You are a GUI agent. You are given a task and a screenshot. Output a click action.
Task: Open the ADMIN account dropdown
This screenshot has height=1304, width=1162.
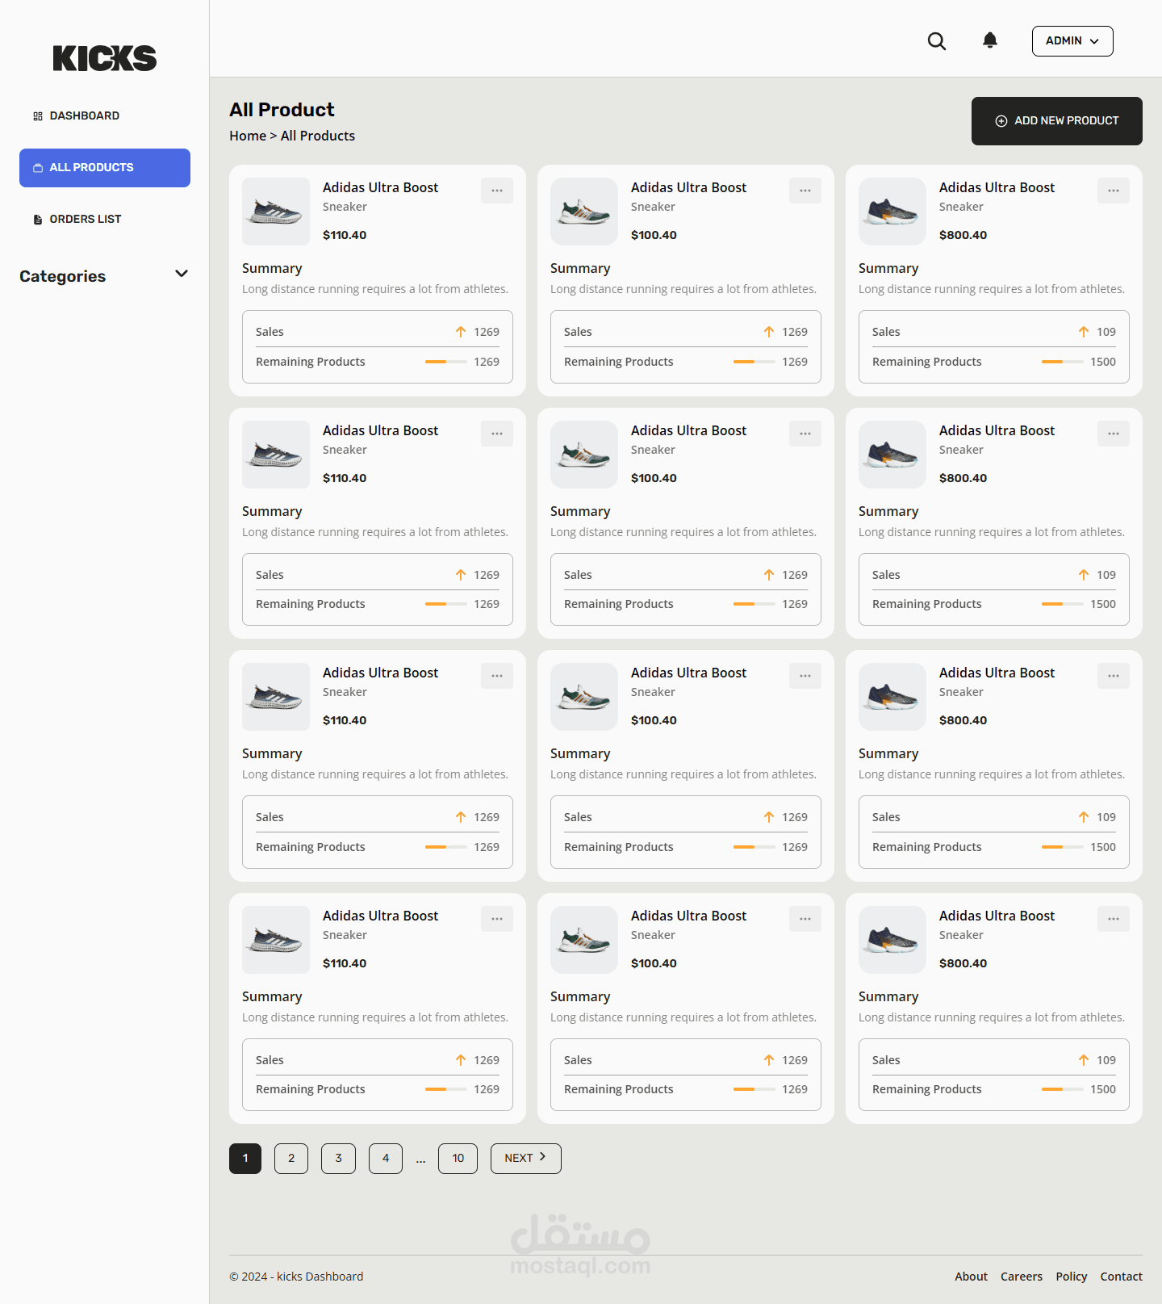click(x=1072, y=41)
